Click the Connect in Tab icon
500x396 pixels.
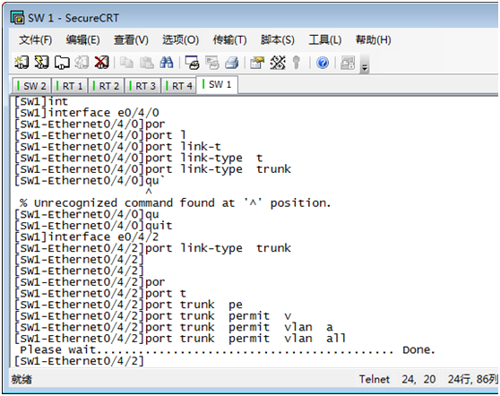tap(62, 63)
